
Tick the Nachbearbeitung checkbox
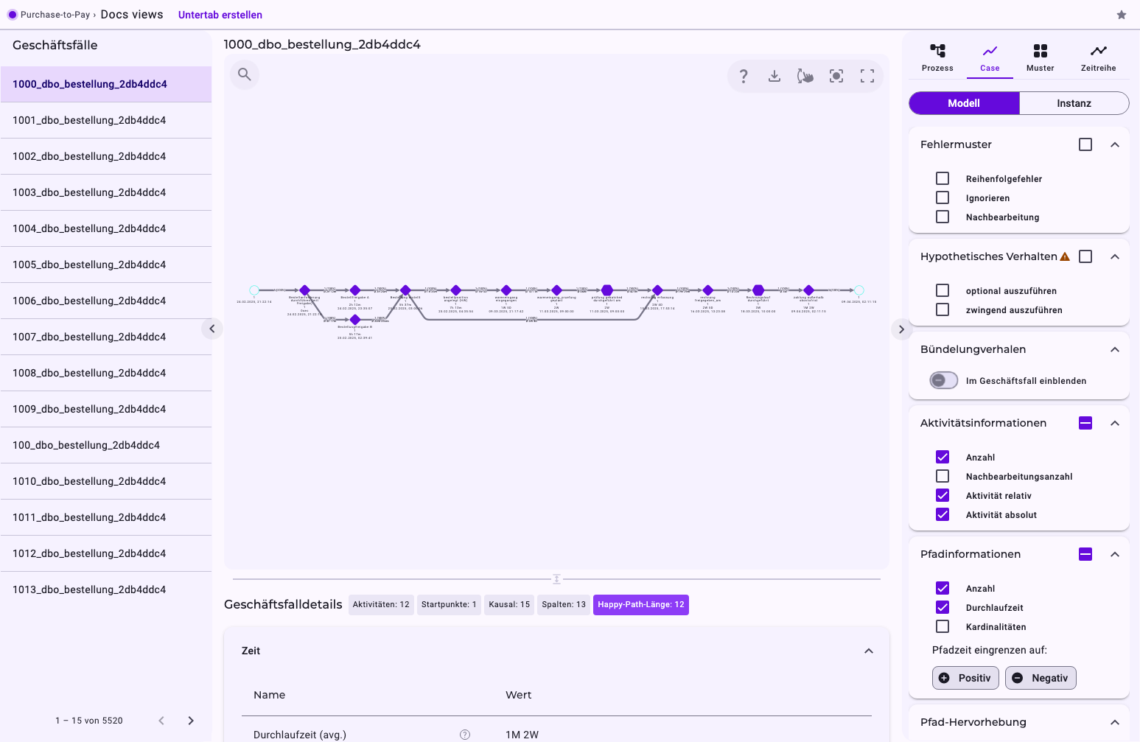[x=943, y=217]
